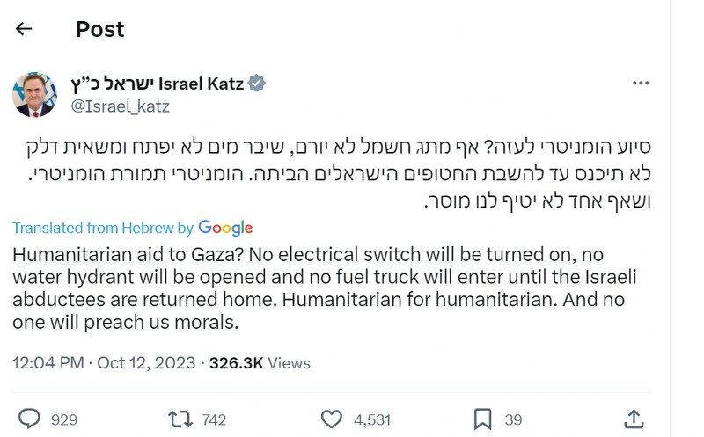Open the reply speech bubble icon

[30, 419]
